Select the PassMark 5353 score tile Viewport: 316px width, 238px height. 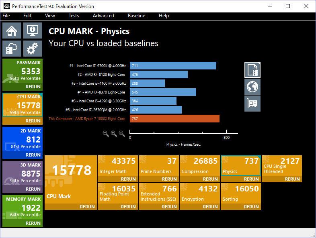(x=23, y=71)
